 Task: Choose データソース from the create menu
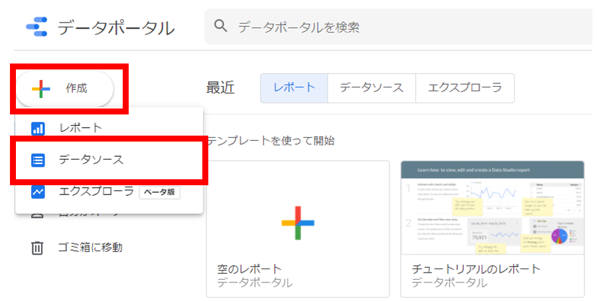click(x=109, y=160)
